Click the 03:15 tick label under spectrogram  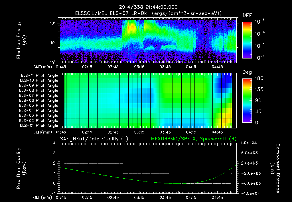(139, 67)
